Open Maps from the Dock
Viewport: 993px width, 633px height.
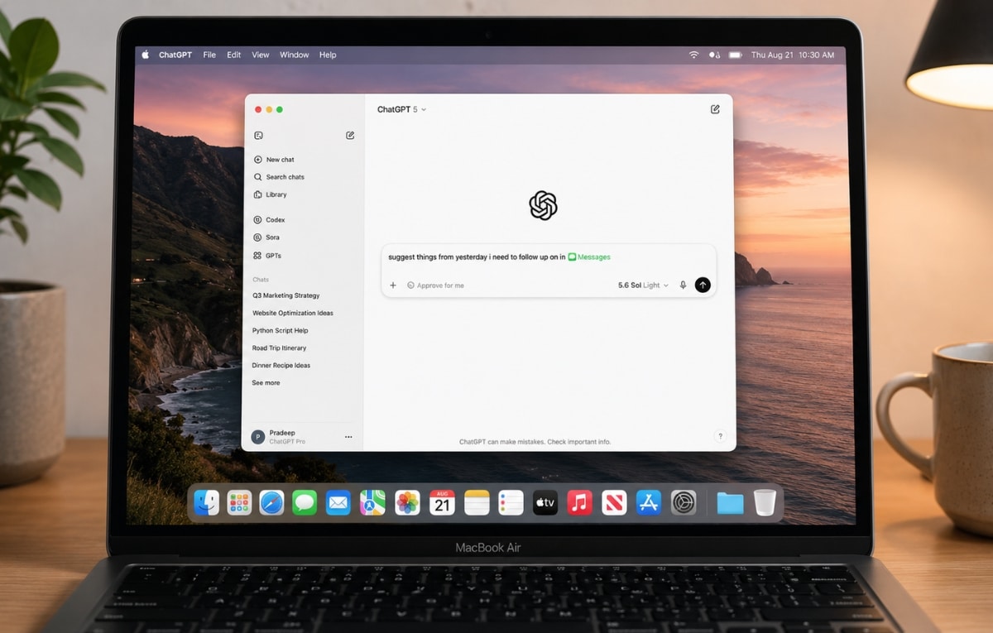click(x=372, y=502)
